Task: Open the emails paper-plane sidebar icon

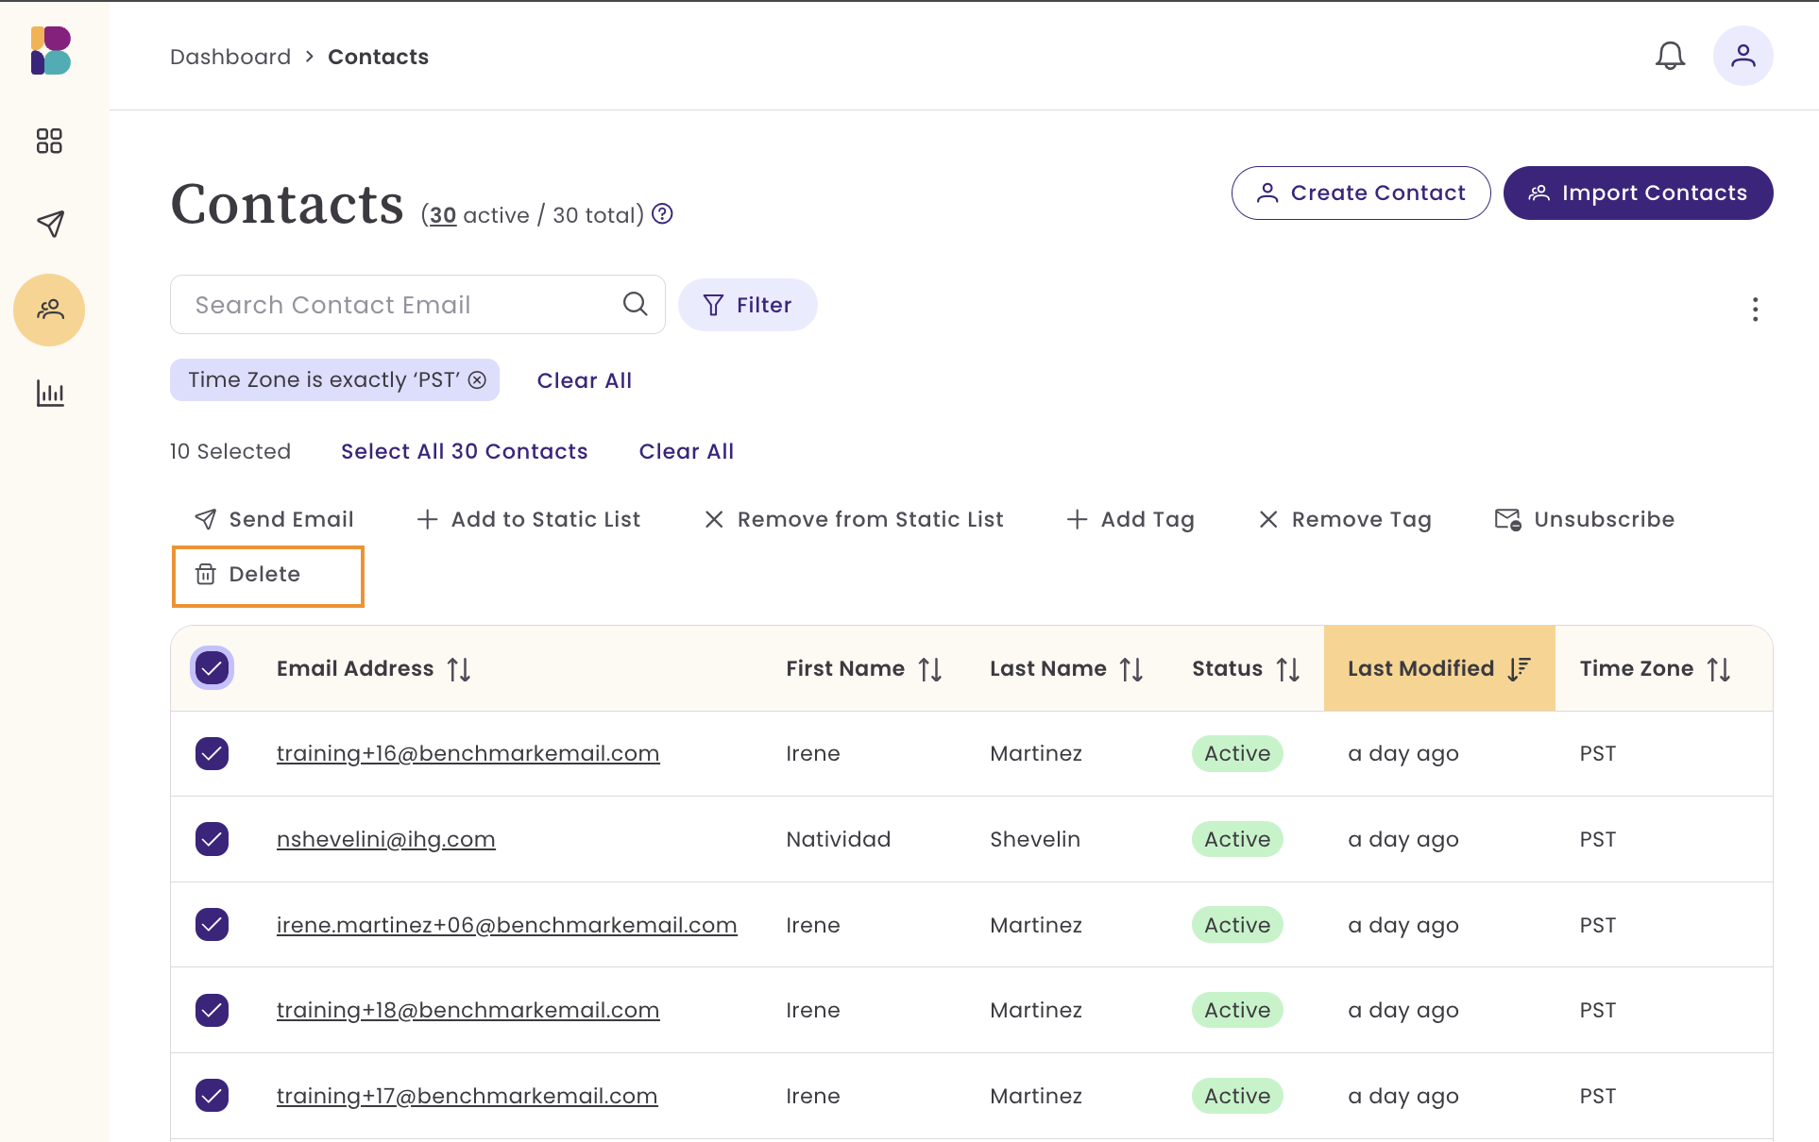Action: pyautogui.click(x=49, y=224)
